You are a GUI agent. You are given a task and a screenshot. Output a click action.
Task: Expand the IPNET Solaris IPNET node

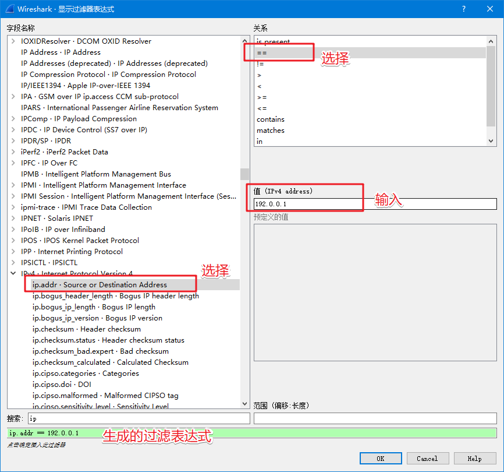[x=13, y=219]
